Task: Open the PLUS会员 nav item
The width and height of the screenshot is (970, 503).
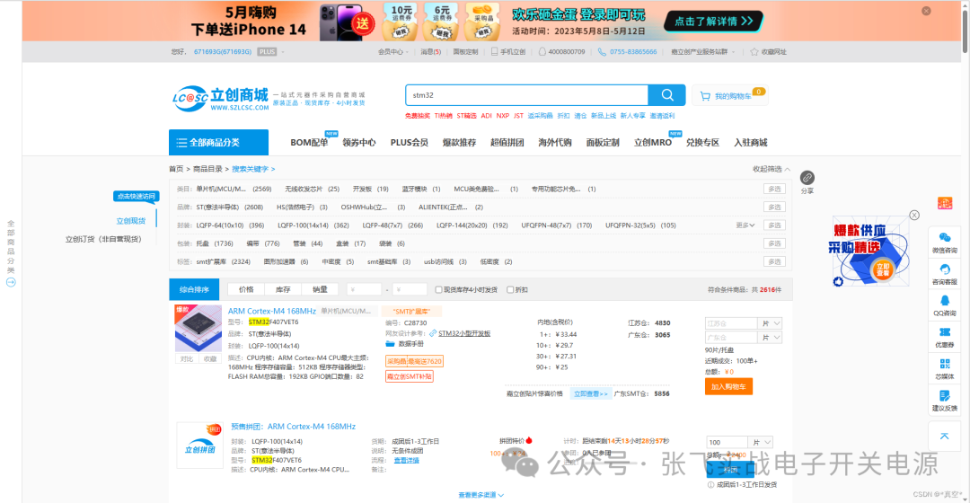Action: tap(409, 142)
